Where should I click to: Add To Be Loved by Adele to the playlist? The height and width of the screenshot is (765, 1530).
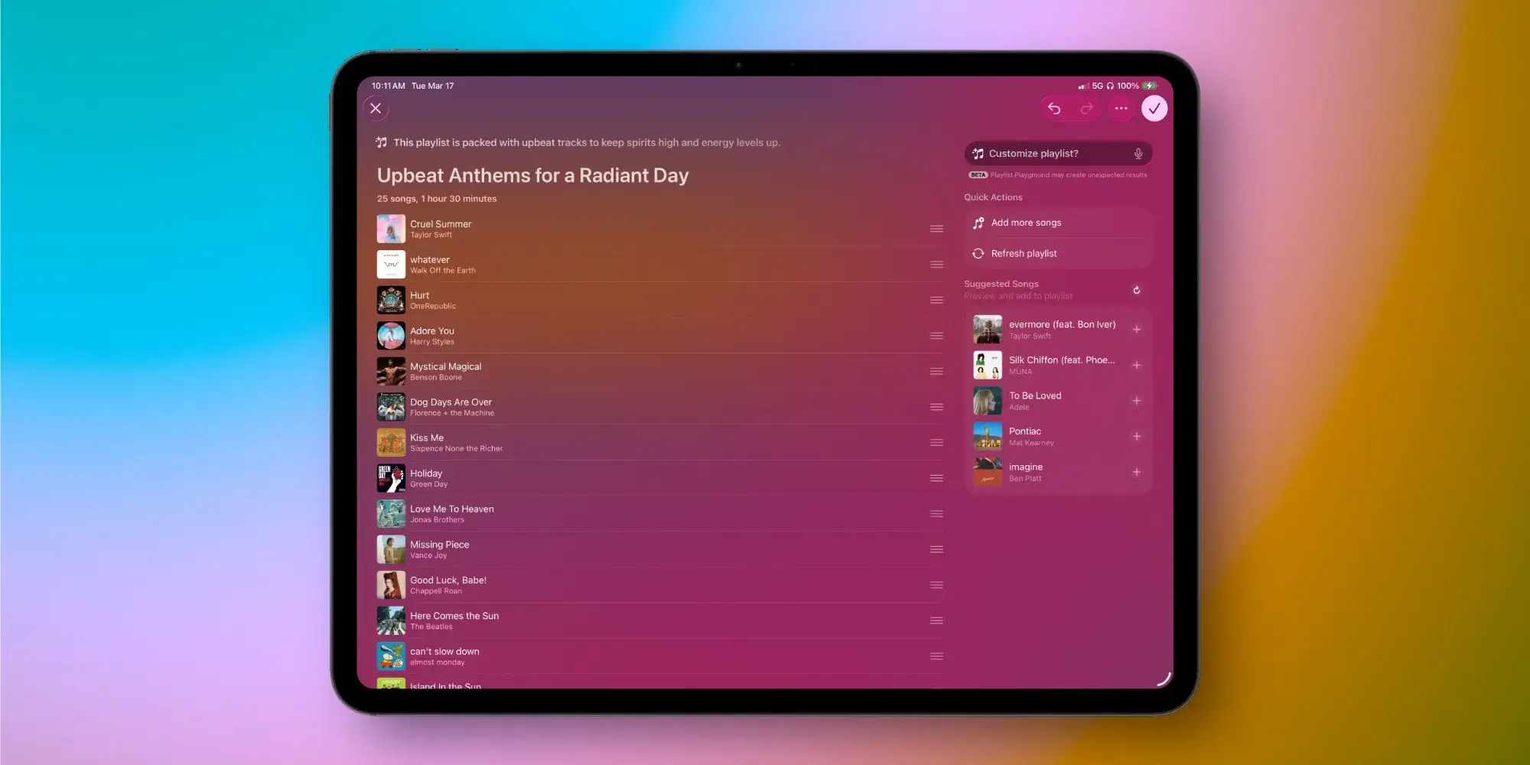(1138, 400)
